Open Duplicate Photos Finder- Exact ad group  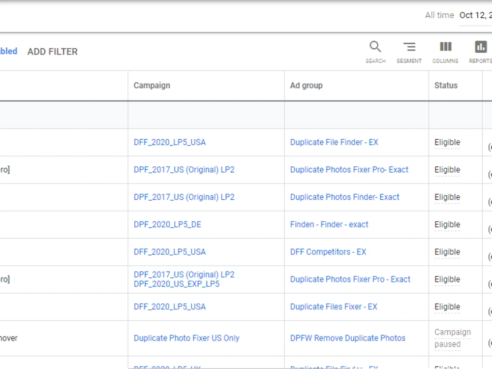344,197
